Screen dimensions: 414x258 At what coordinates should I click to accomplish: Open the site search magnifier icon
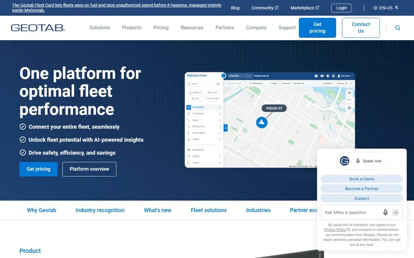click(x=397, y=28)
